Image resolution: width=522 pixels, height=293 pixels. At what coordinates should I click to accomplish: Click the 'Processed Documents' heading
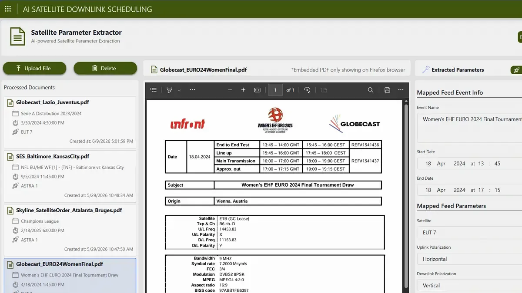[x=29, y=88]
